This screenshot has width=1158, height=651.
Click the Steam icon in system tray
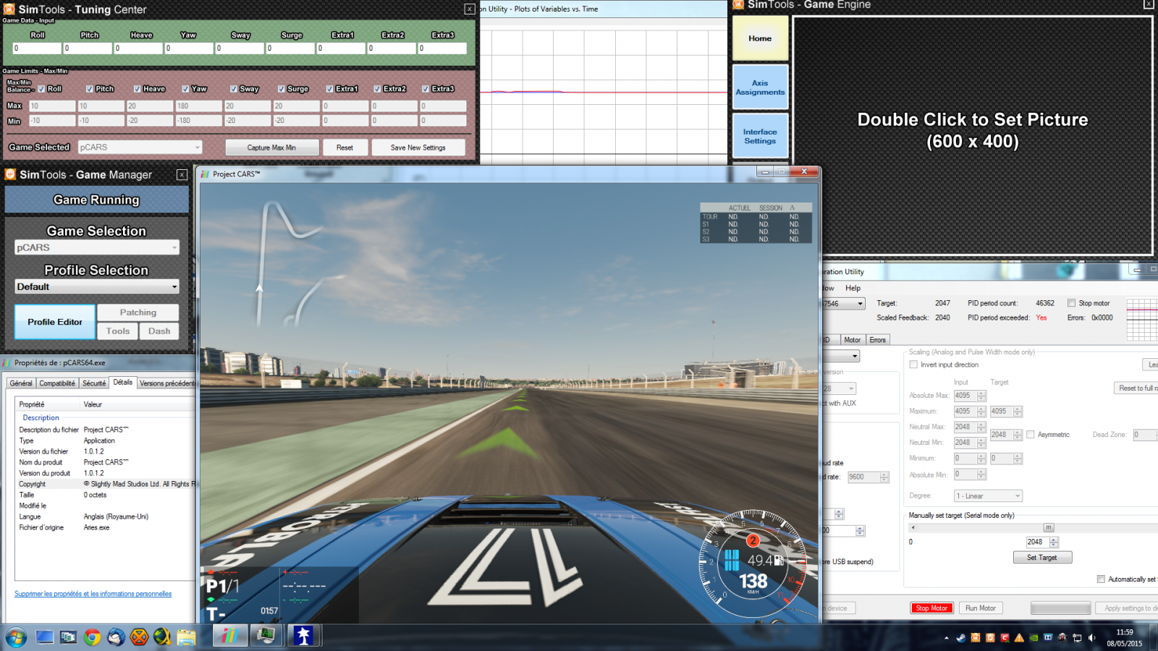click(x=960, y=638)
